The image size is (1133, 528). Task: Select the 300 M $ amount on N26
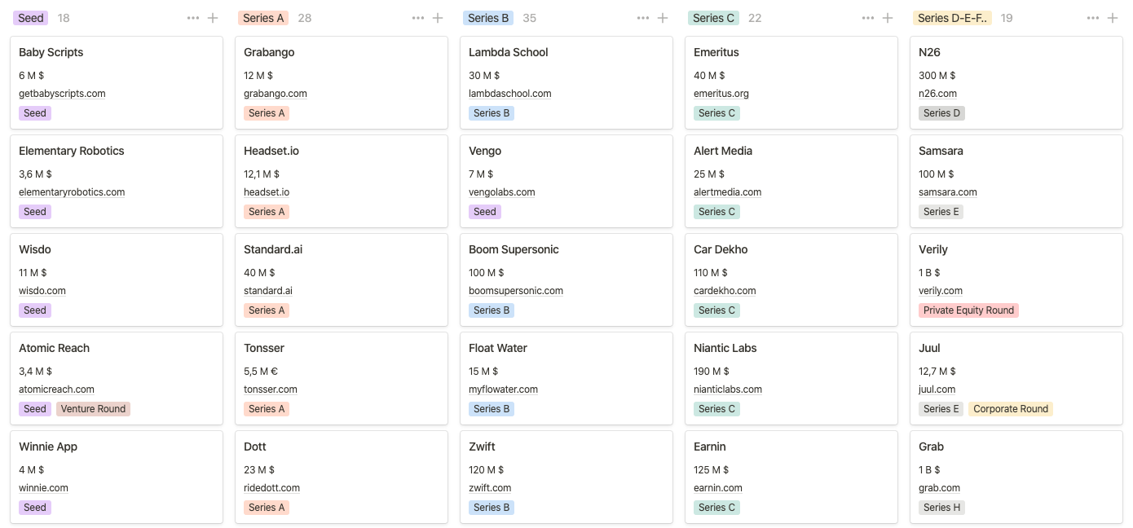(937, 76)
